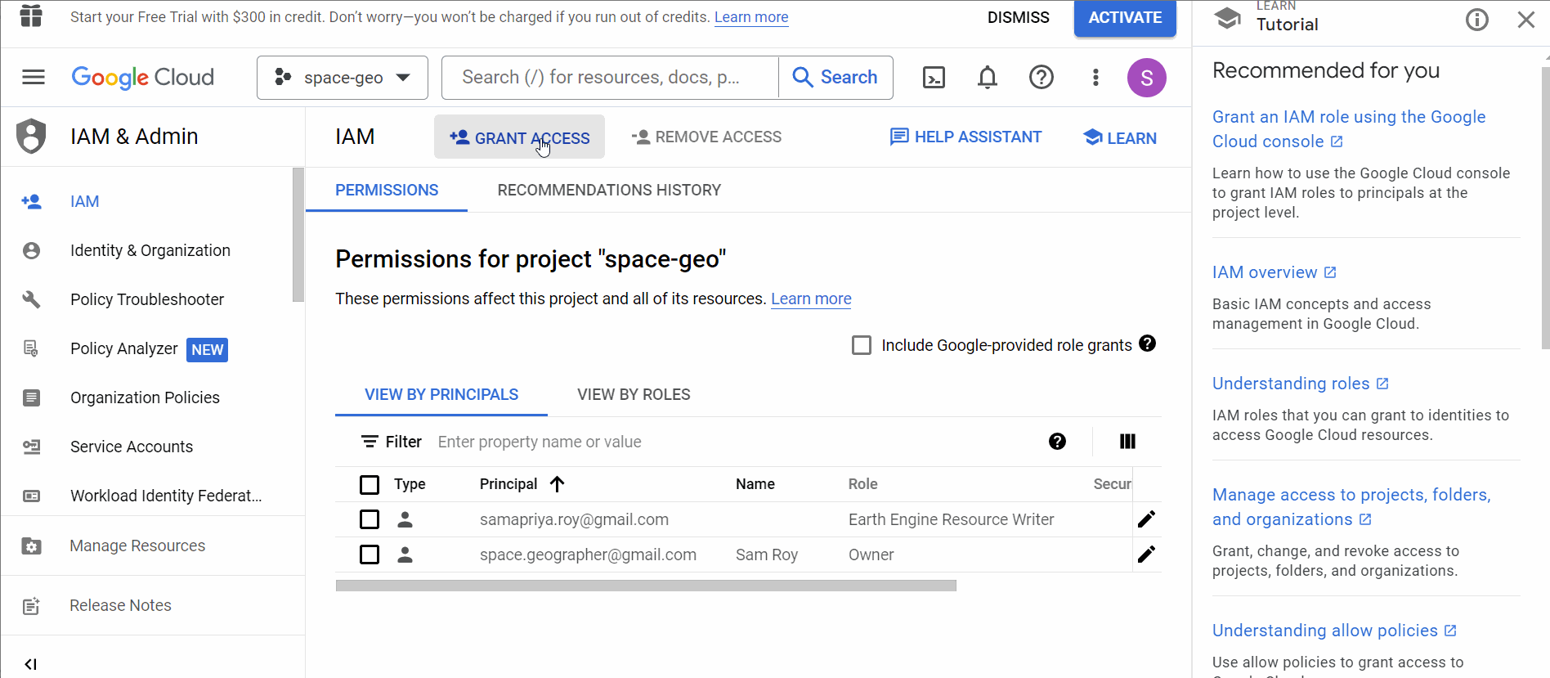Toggle Include Google-provided role grants checkbox
Viewport: 1550px width, 678px height.
tap(862, 345)
